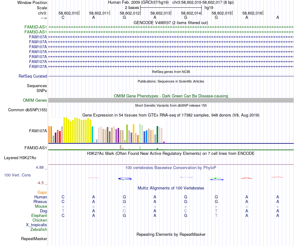Open Short Genetic Variants from dbSNP title

point(171,105)
